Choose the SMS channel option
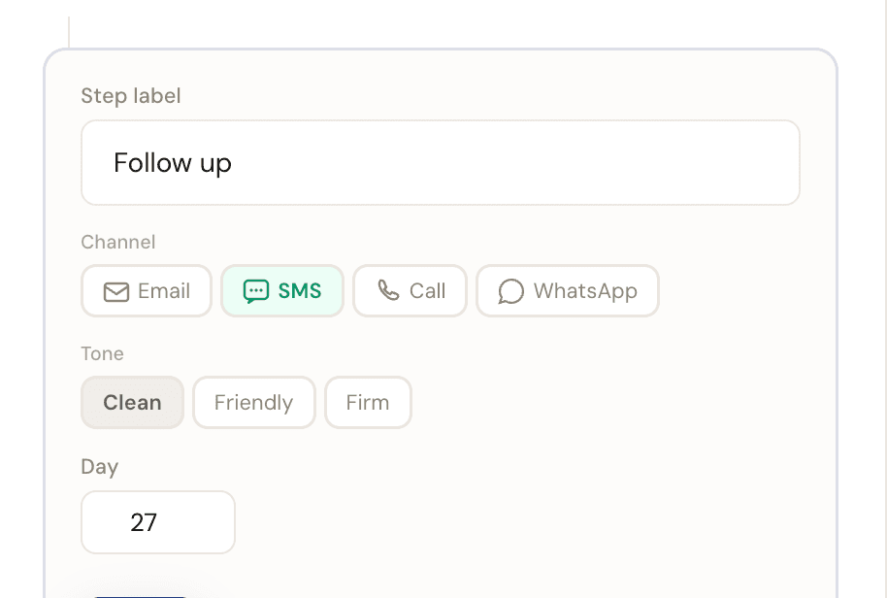 tap(282, 291)
